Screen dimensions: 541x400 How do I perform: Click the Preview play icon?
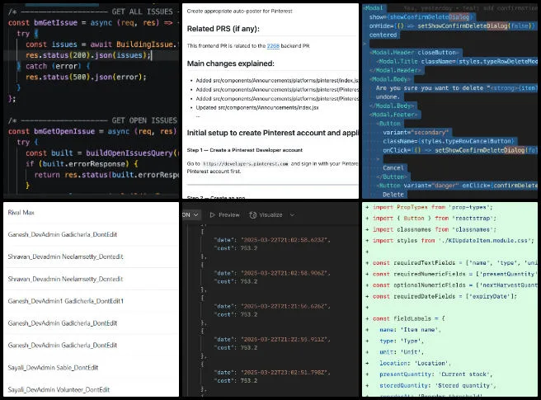click(x=212, y=214)
